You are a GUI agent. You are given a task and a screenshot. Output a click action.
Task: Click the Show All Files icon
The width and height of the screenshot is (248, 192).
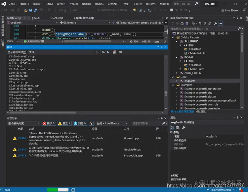(x=209, y=23)
